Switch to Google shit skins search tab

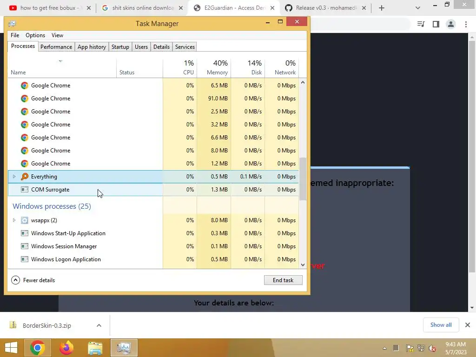pyautogui.click(x=142, y=8)
